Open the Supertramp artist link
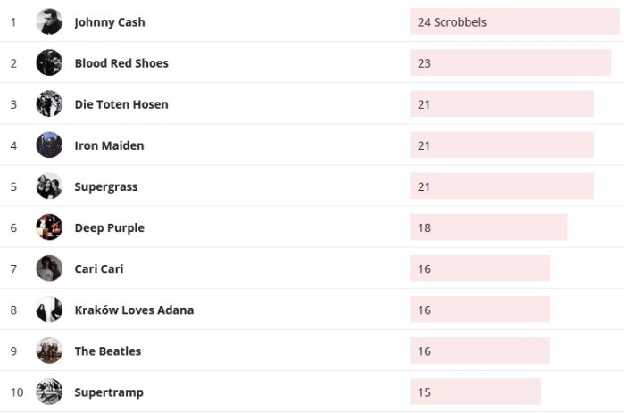 point(109,392)
